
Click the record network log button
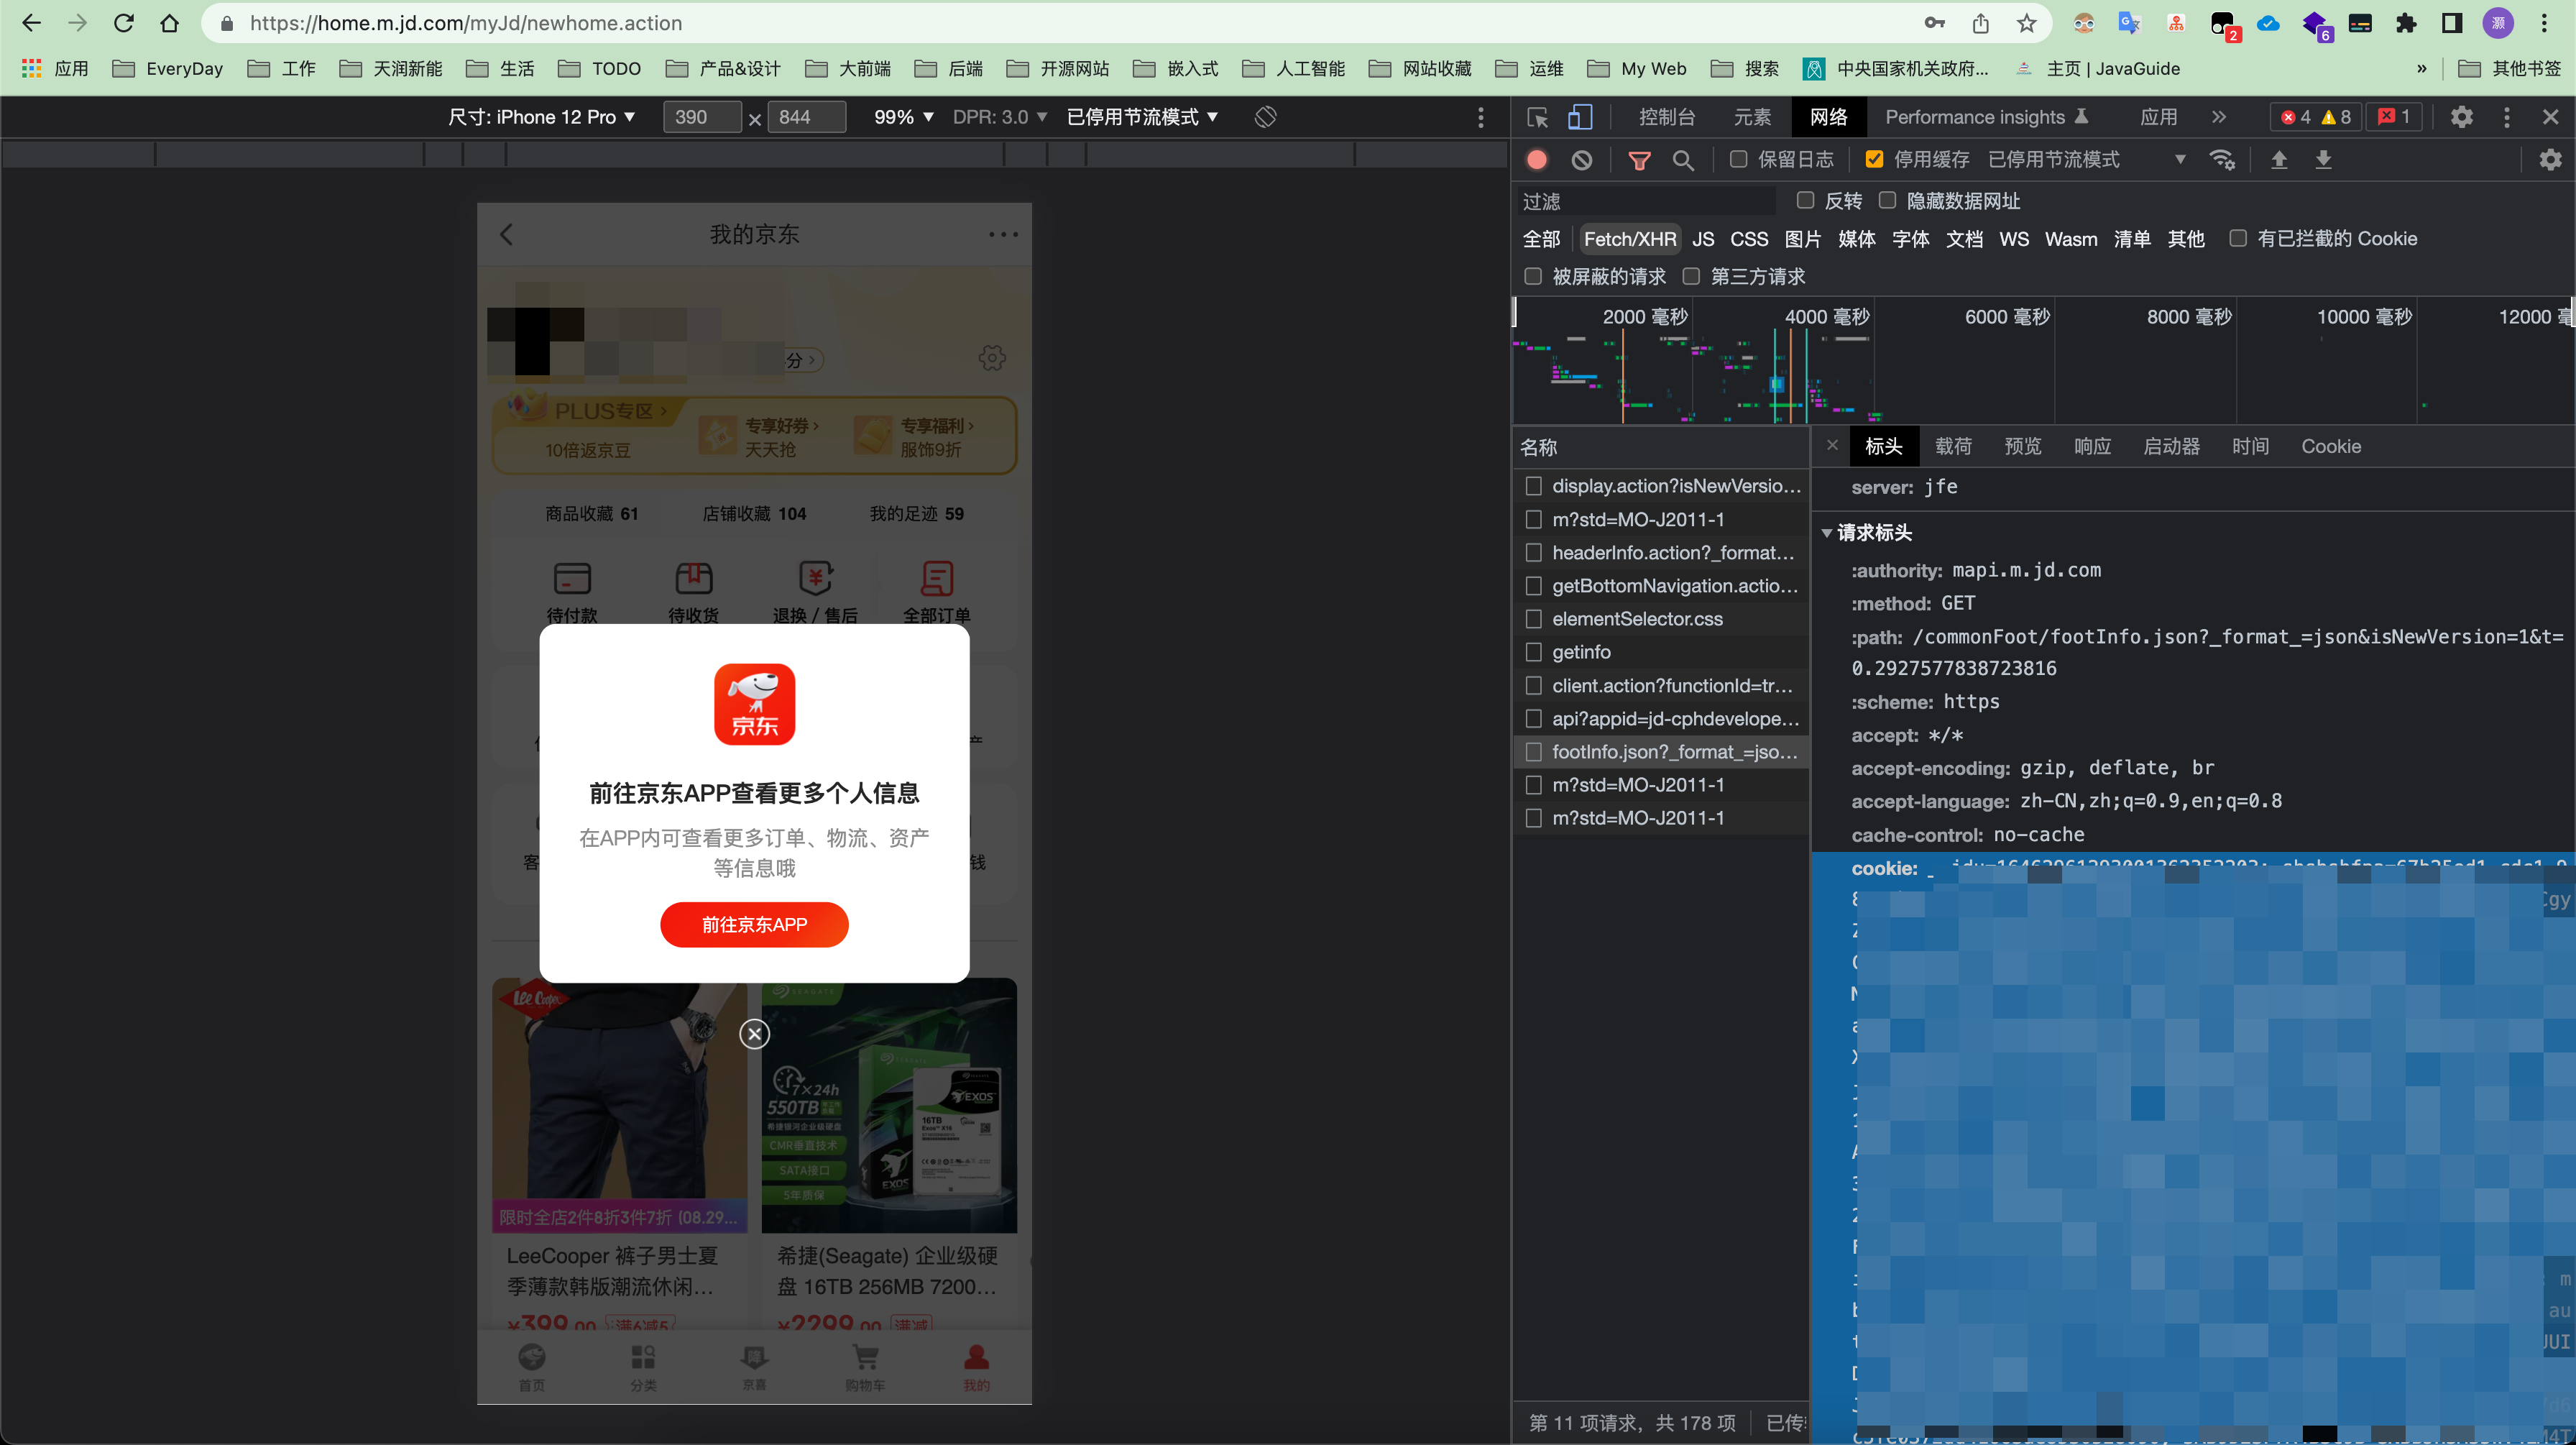tap(1537, 160)
